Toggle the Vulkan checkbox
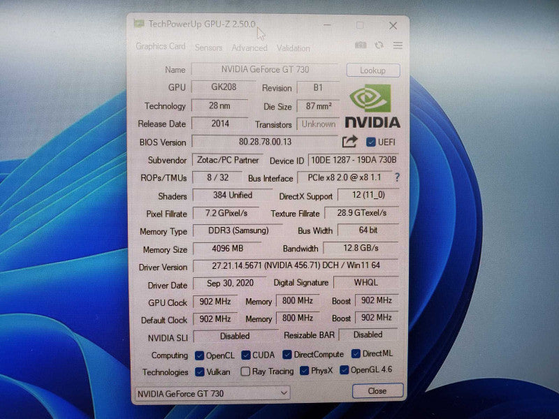 (200, 372)
